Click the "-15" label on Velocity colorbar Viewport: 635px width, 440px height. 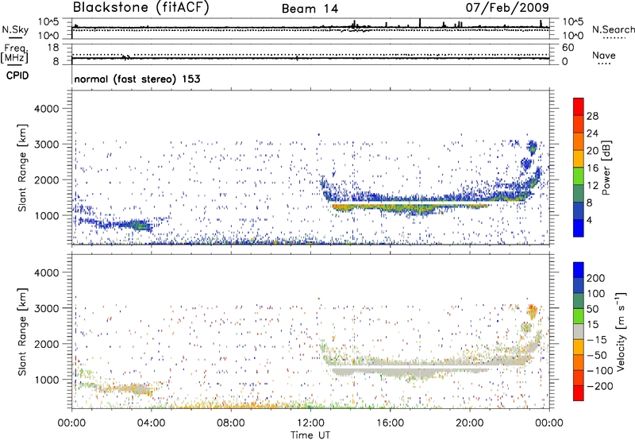(597, 340)
